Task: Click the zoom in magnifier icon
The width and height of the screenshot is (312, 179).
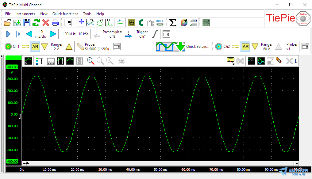Action: click(91, 61)
